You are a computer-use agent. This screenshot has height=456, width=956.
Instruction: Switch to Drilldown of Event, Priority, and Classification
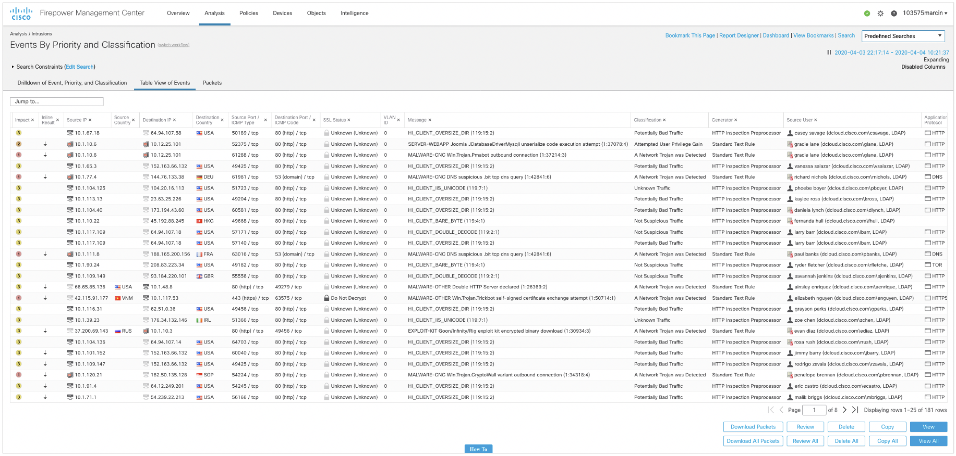point(72,83)
